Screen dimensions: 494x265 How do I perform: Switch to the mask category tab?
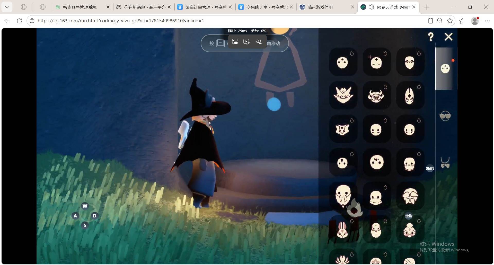(445, 68)
